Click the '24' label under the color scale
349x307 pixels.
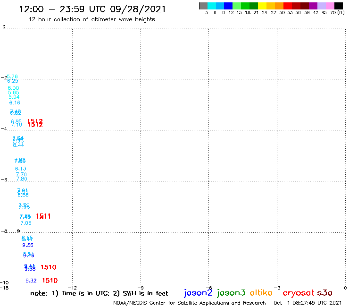[x=265, y=13]
